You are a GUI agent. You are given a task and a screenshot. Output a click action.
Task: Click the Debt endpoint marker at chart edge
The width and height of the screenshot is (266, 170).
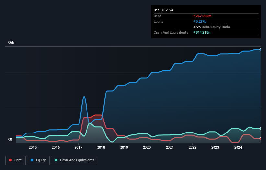(x=260, y=139)
